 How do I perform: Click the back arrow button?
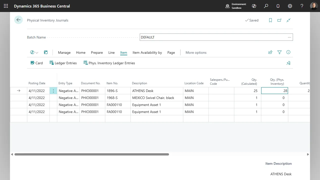pos(18,20)
